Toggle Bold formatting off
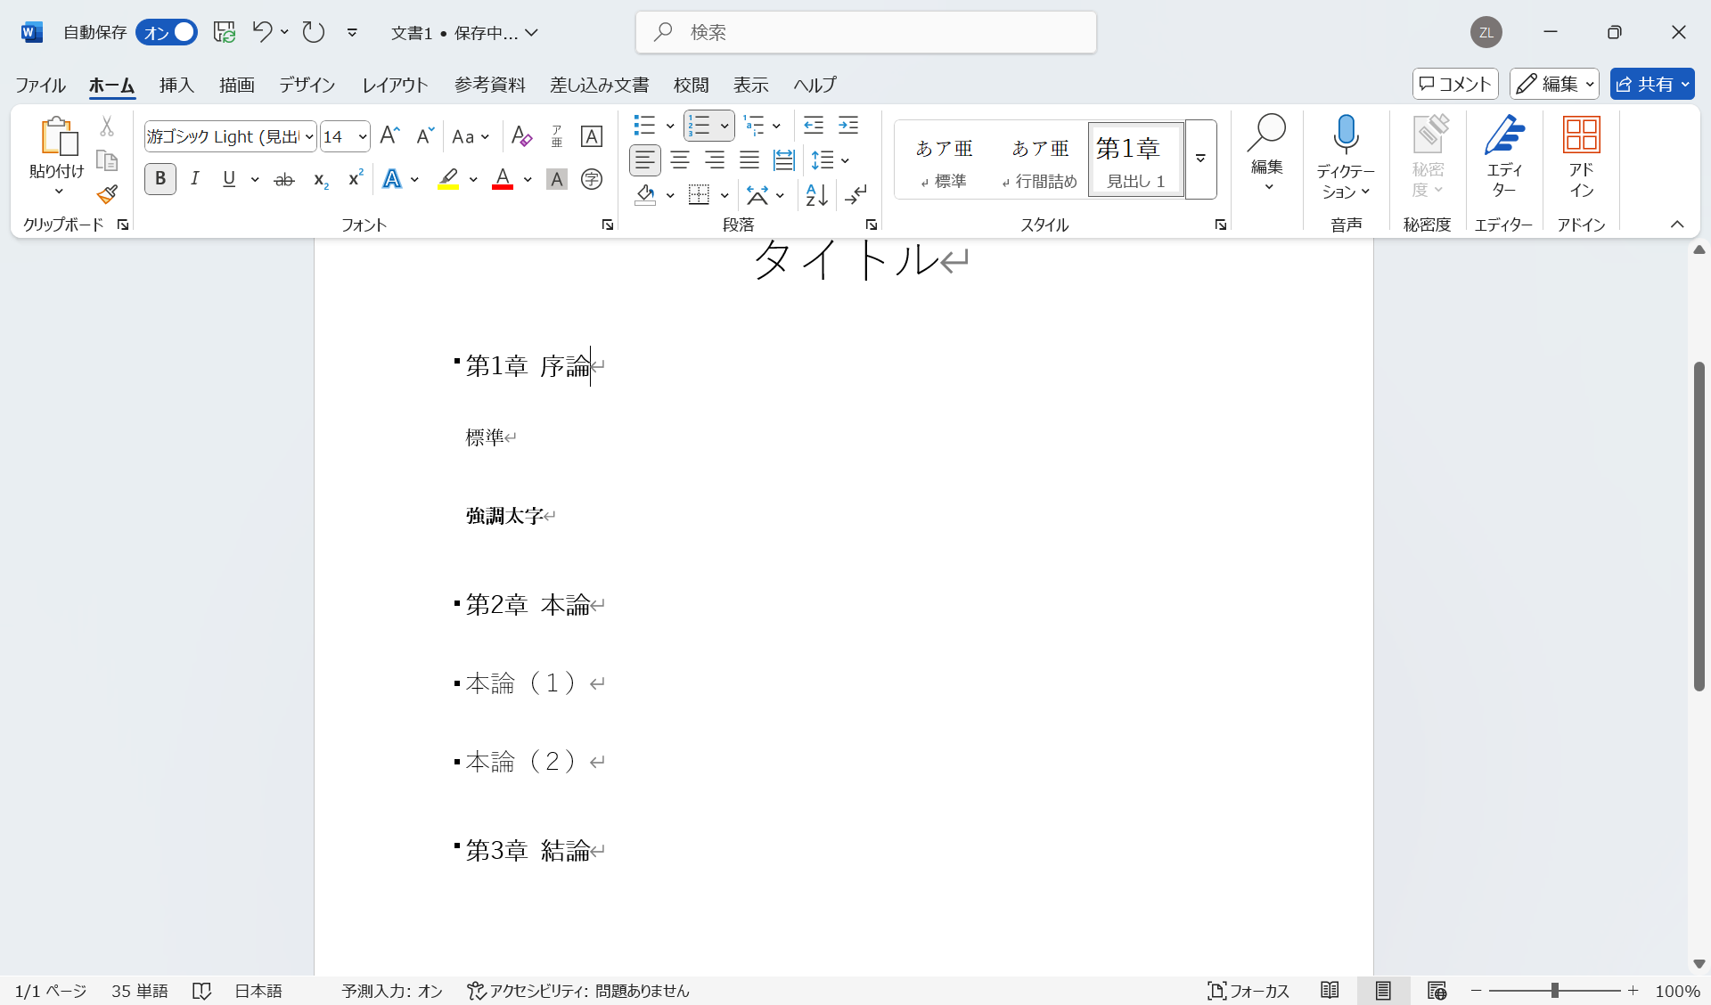The image size is (1711, 1005). point(160,178)
